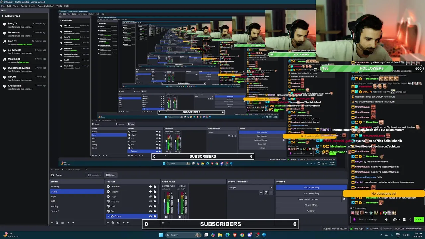Mute Mic/Aux speaker icon

pos(180,217)
